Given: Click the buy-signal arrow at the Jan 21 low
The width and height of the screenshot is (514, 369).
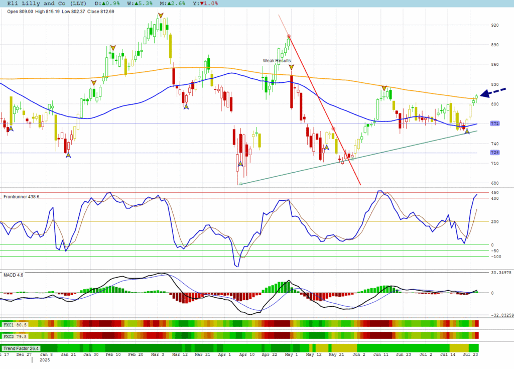Looking at the screenshot, I should (68, 155).
